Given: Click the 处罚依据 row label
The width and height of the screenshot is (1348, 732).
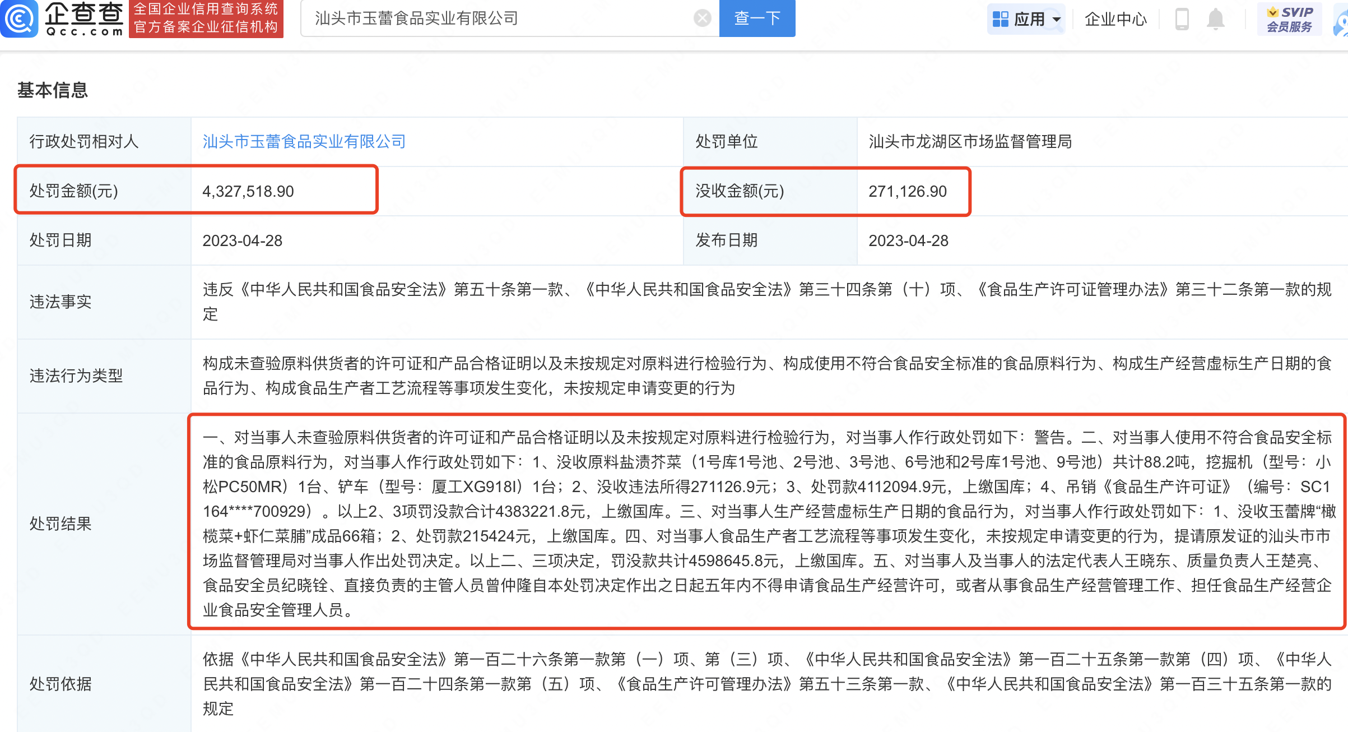Looking at the screenshot, I should [61, 684].
